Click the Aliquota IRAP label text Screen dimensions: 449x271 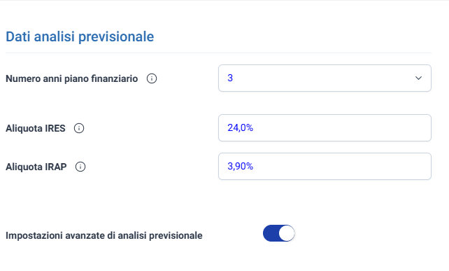(36, 167)
